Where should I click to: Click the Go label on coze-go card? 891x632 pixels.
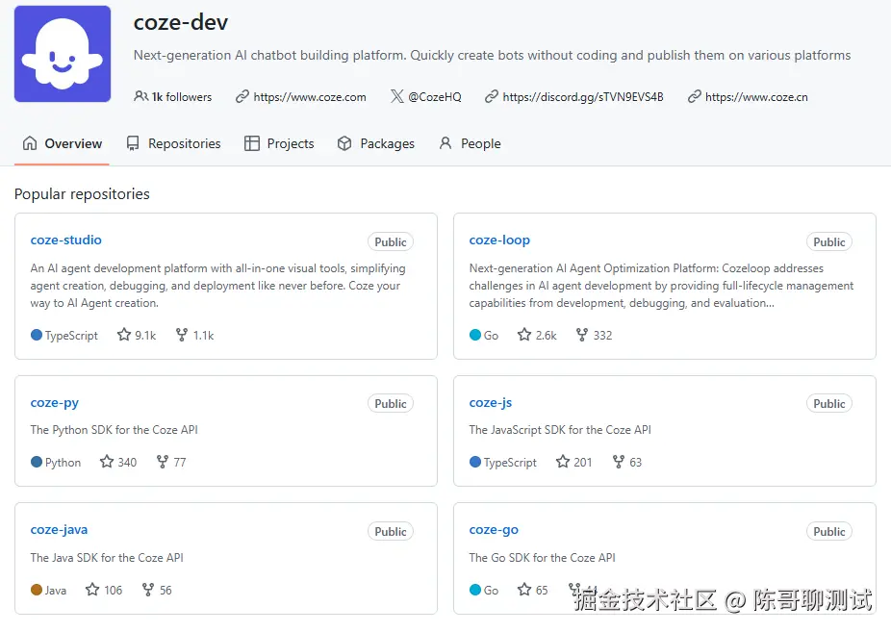[491, 590]
